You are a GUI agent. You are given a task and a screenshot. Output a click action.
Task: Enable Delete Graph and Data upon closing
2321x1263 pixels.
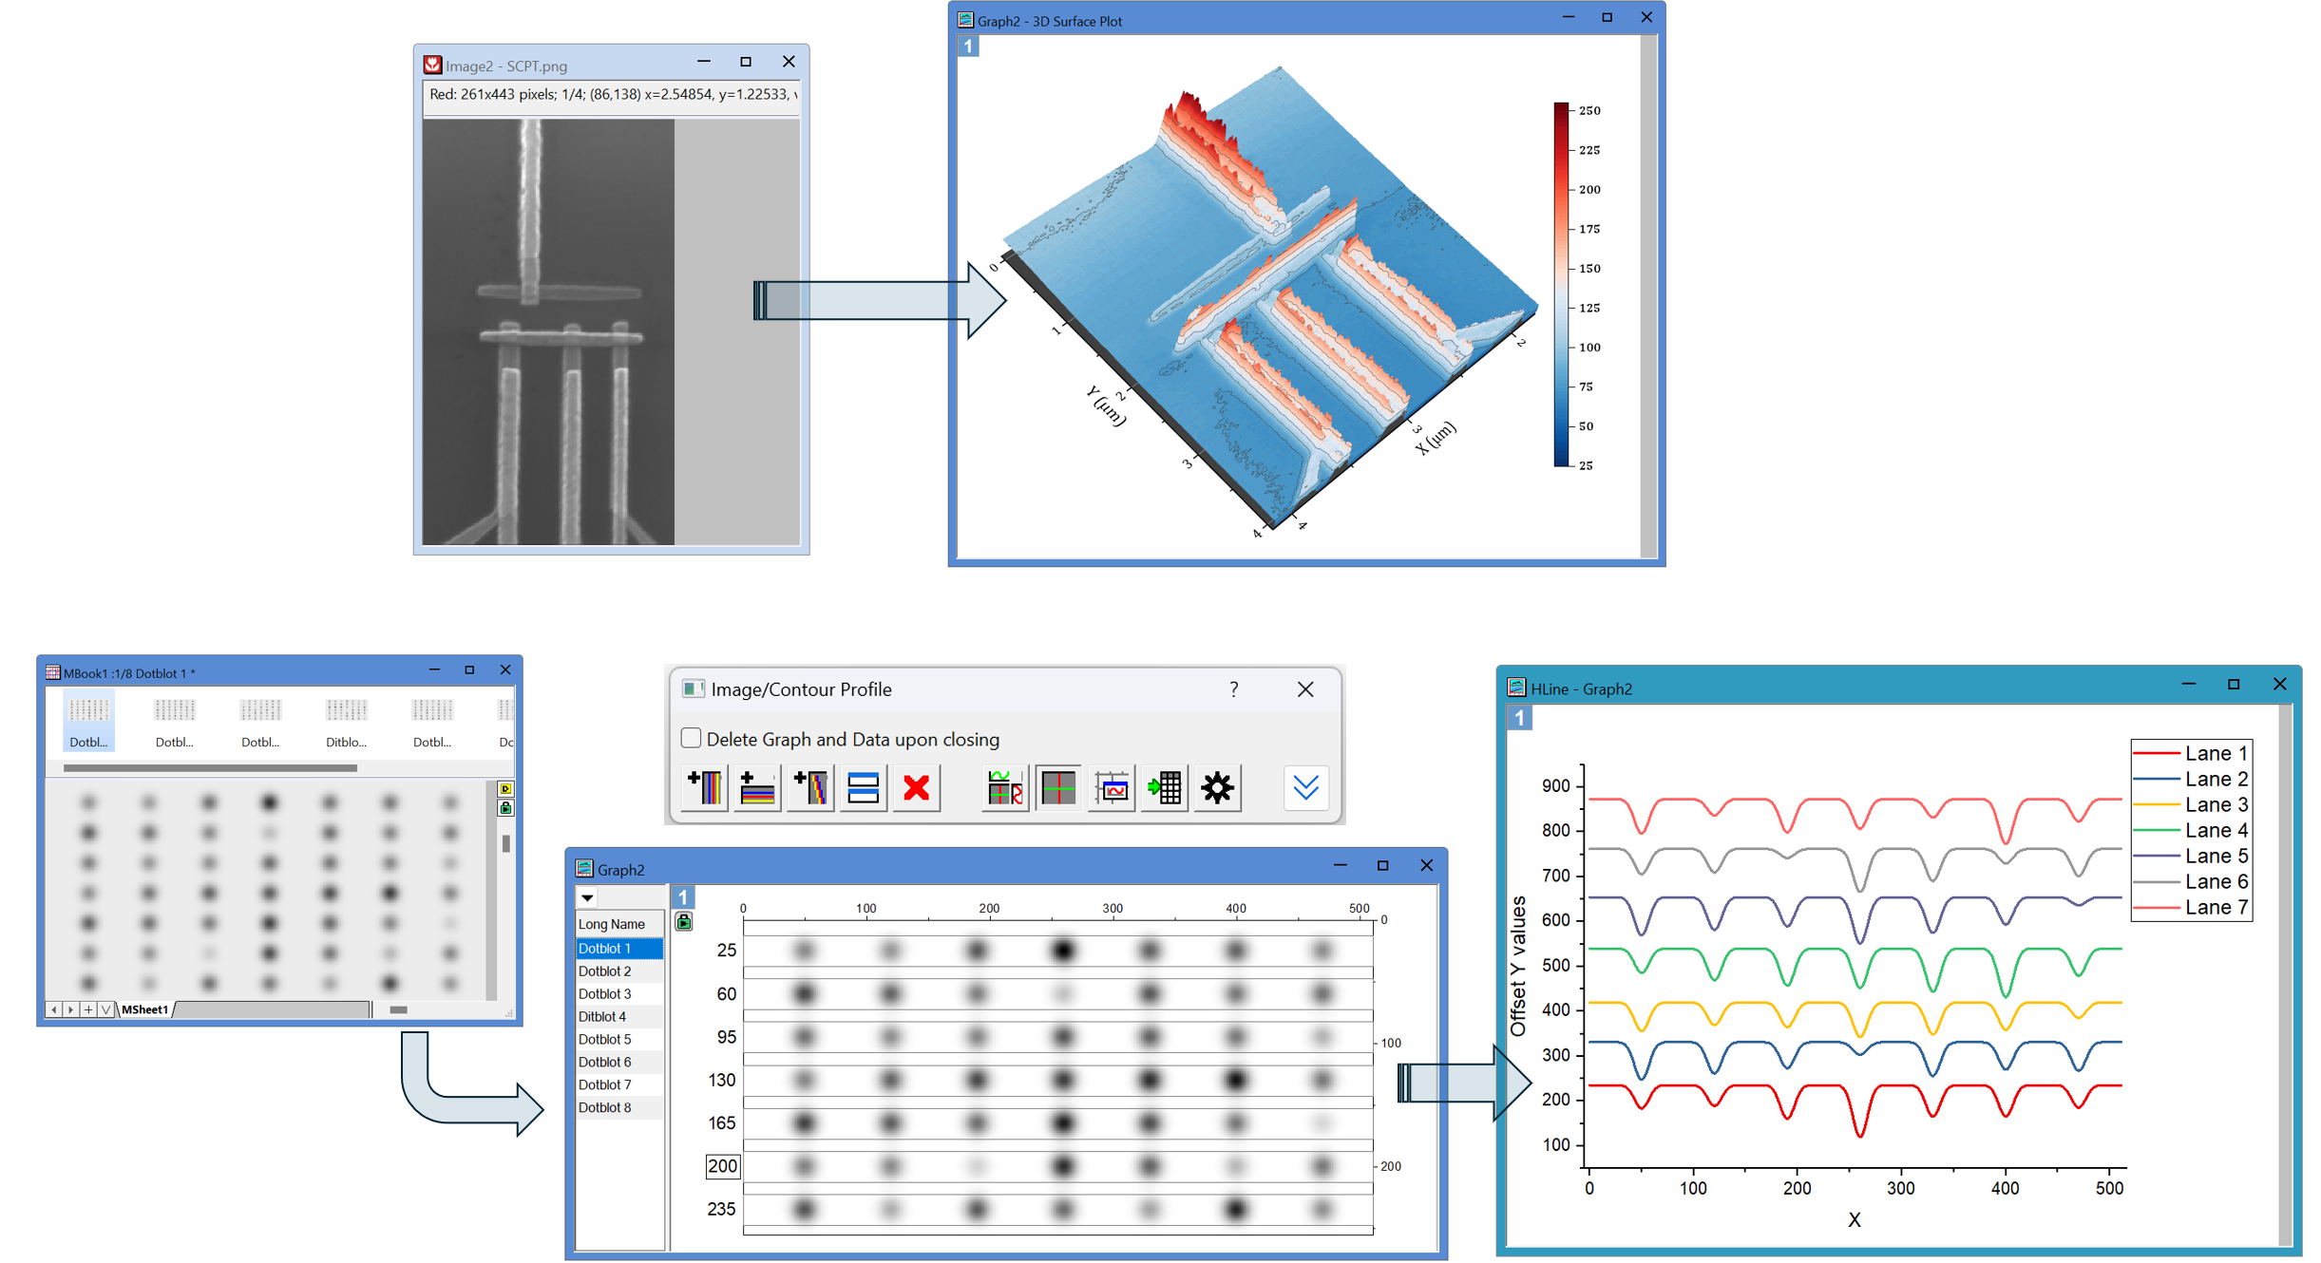click(x=692, y=739)
